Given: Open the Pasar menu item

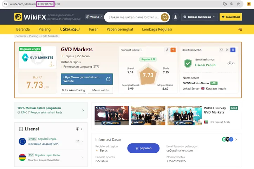Looking at the screenshot, I should point(93,29).
